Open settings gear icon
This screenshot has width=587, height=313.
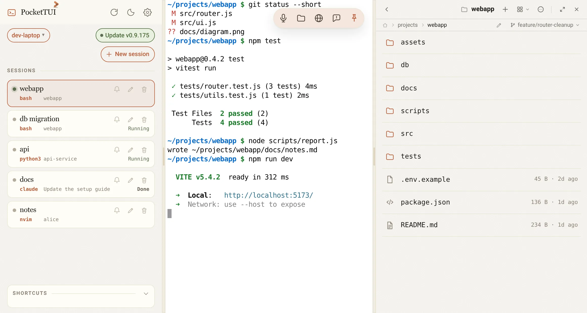[x=148, y=12]
